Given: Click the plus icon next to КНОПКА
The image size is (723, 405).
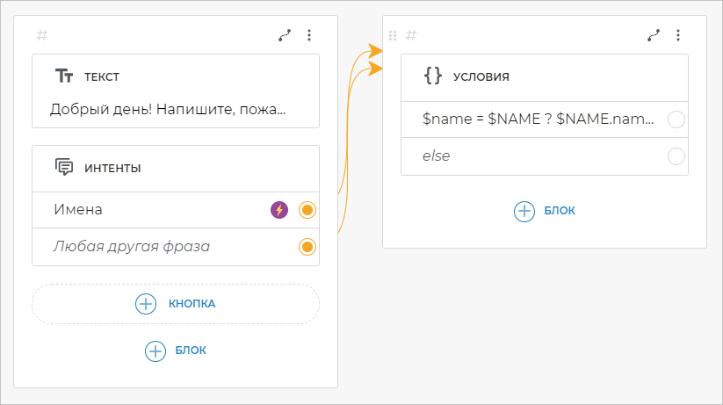Looking at the screenshot, I should (146, 304).
